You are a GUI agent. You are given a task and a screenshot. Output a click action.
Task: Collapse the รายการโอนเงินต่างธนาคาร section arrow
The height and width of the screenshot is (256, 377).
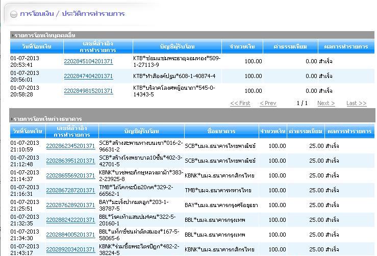point(12,119)
